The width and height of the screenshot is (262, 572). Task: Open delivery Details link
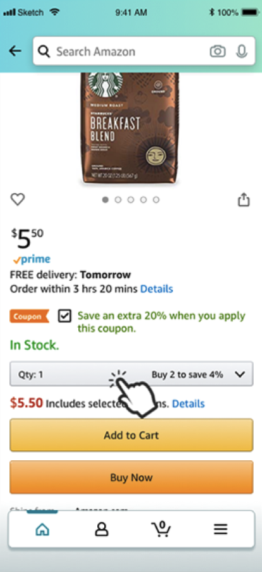pyautogui.click(x=157, y=289)
